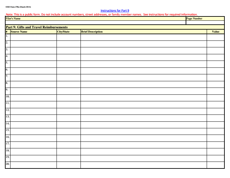Click the Brief Description cell in row 19

click(x=144, y=158)
